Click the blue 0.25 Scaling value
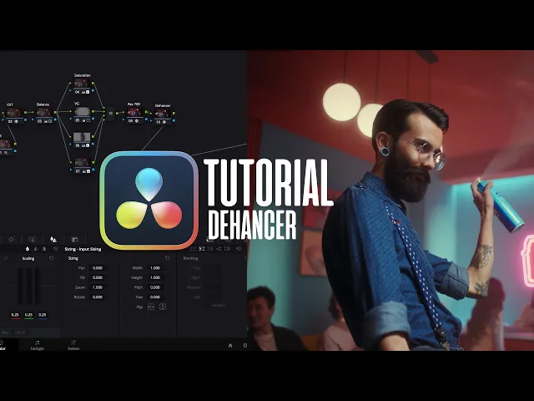This screenshot has width=534, height=401. 42,315
